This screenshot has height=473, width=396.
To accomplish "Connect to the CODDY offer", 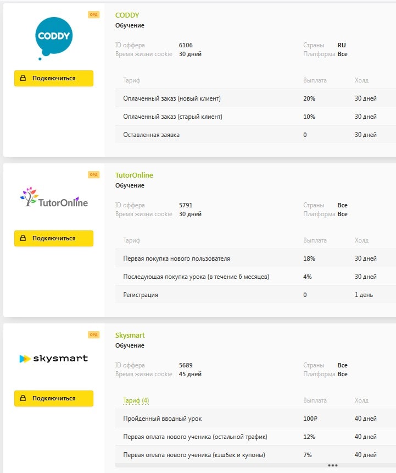I will pos(54,79).
